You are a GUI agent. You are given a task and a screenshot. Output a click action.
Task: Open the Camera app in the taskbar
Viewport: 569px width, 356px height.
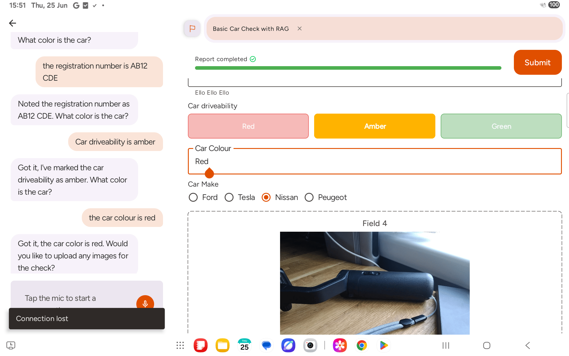click(x=310, y=345)
